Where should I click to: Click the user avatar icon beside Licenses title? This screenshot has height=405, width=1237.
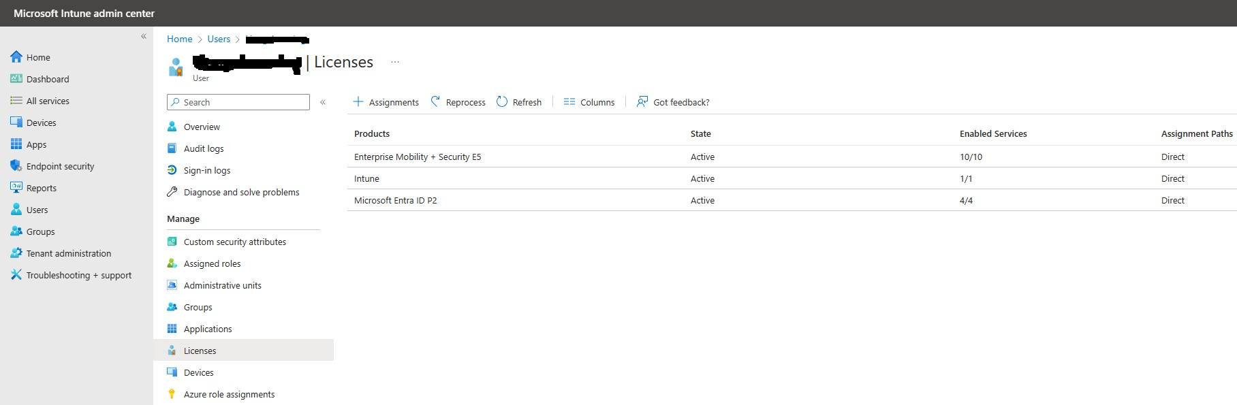tap(176, 67)
